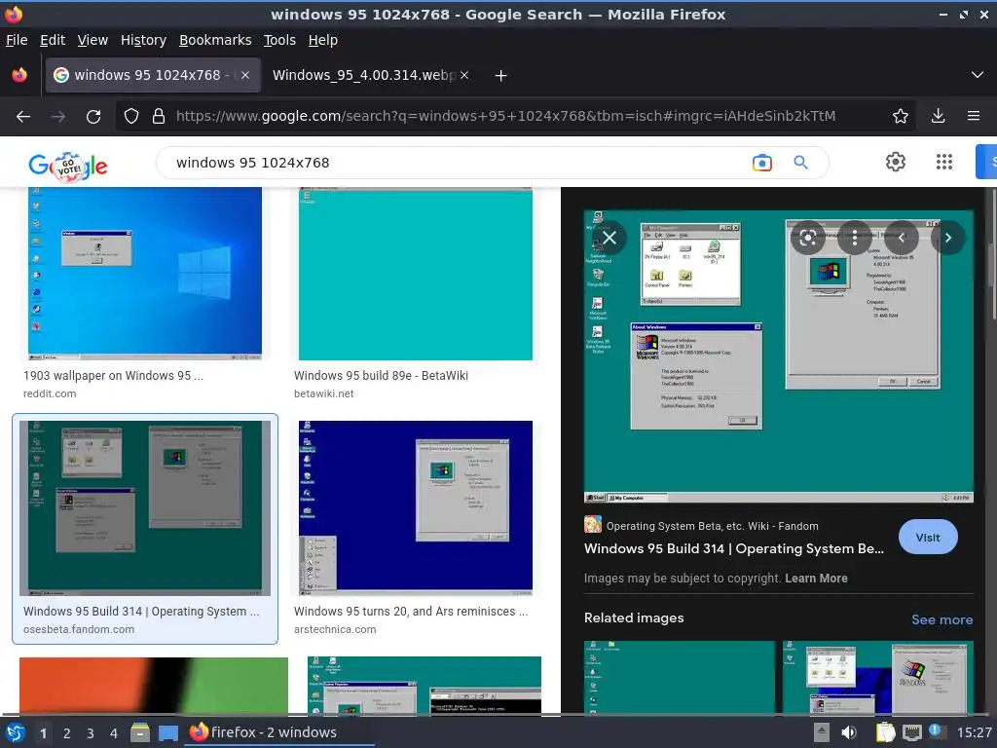Open the clipboard tray icon
This screenshot has height=748, width=997.
click(x=885, y=732)
